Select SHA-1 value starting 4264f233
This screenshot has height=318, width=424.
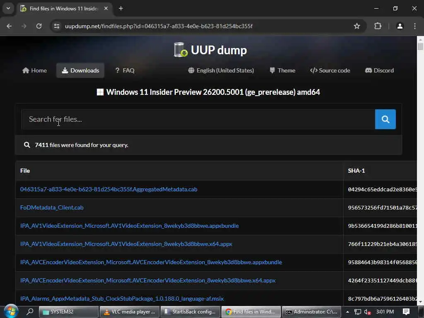pos(382,280)
